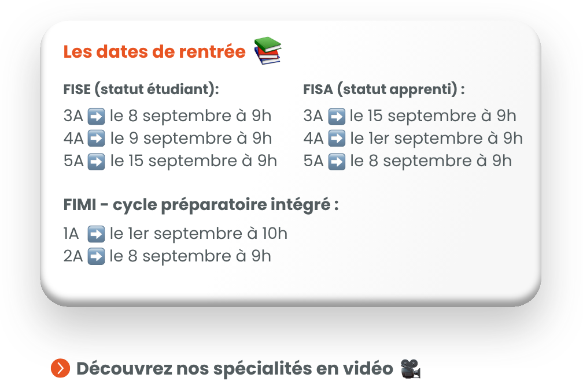
Task: Click the "FIMI - cycle préparatoire intégré" heading
Action: click(x=201, y=205)
